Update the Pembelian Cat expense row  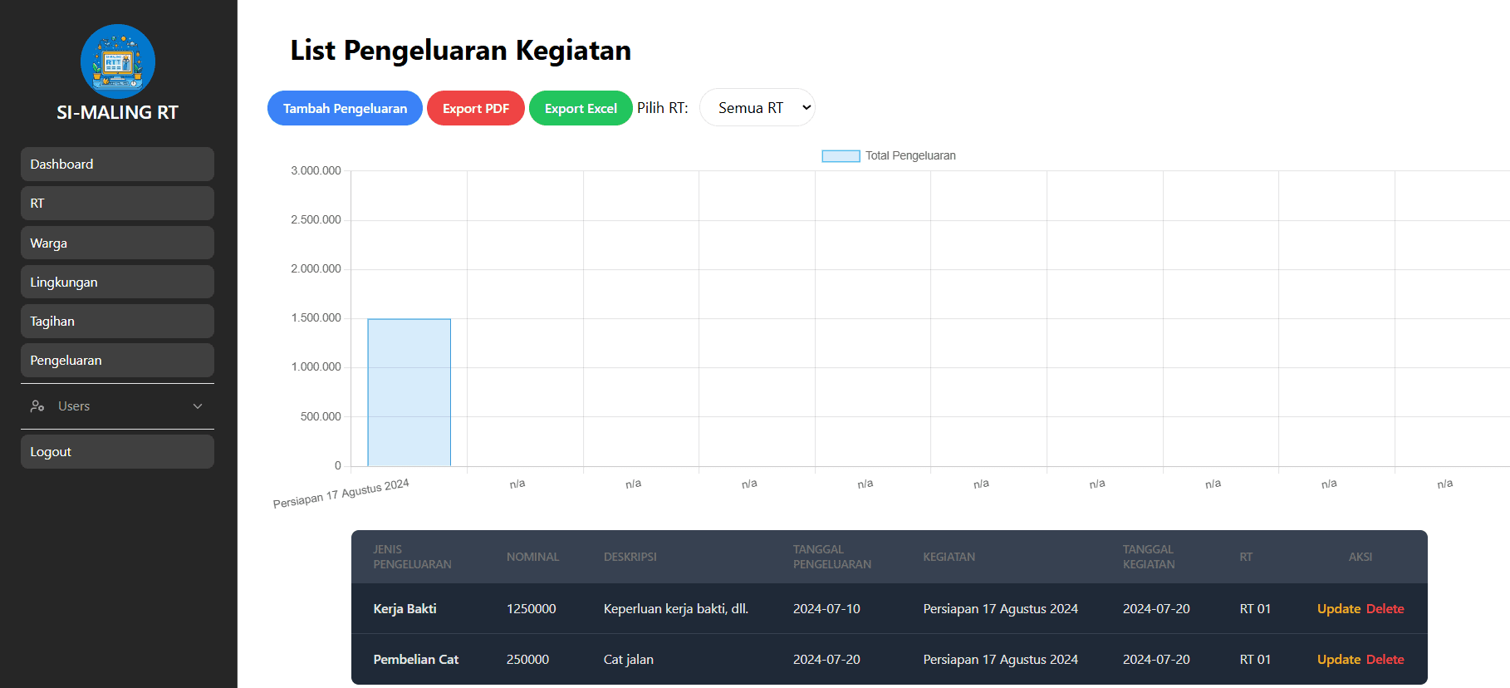1339,660
